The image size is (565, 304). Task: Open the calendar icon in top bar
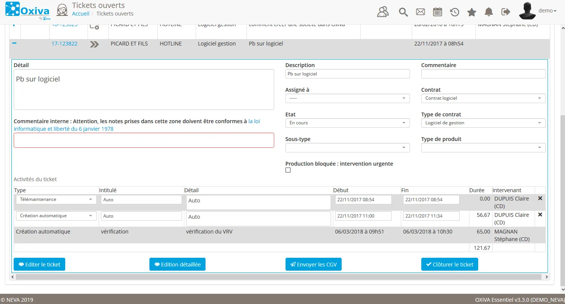point(438,12)
